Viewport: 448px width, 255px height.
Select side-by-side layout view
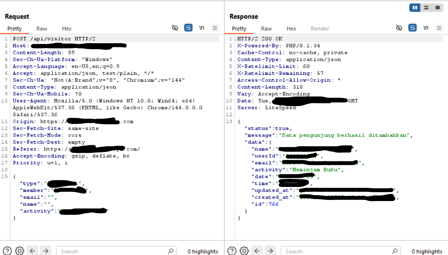(x=415, y=8)
